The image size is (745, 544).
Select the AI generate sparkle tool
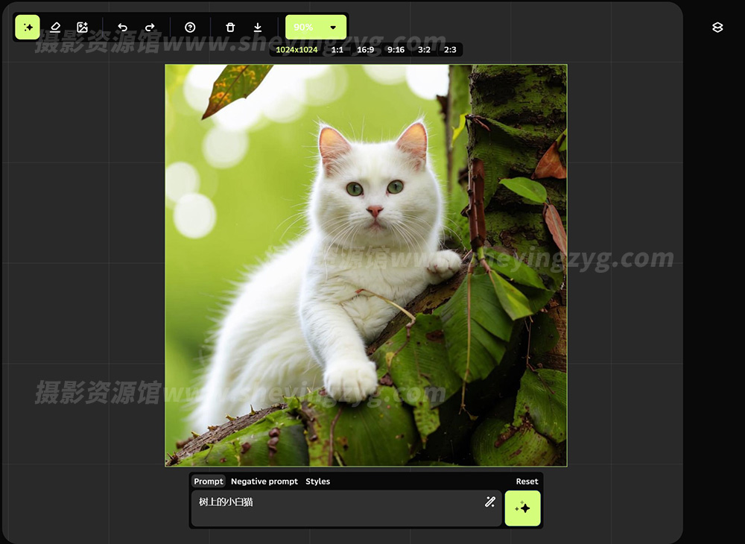point(28,28)
